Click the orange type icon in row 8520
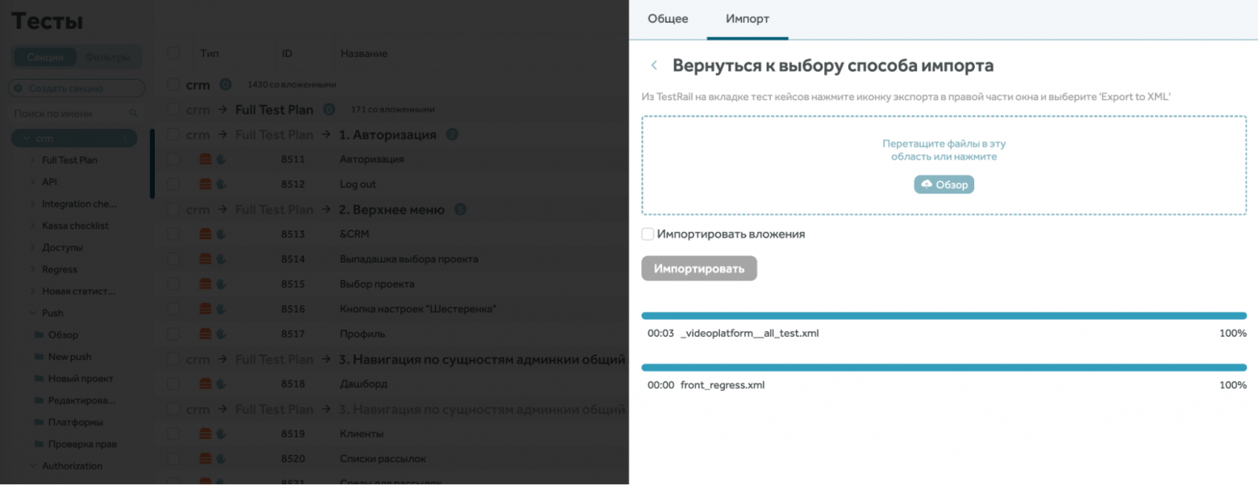The image size is (1258, 485). (205, 459)
